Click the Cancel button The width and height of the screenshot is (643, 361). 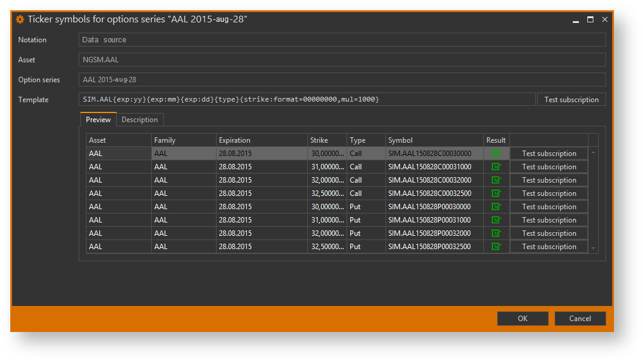click(x=580, y=319)
